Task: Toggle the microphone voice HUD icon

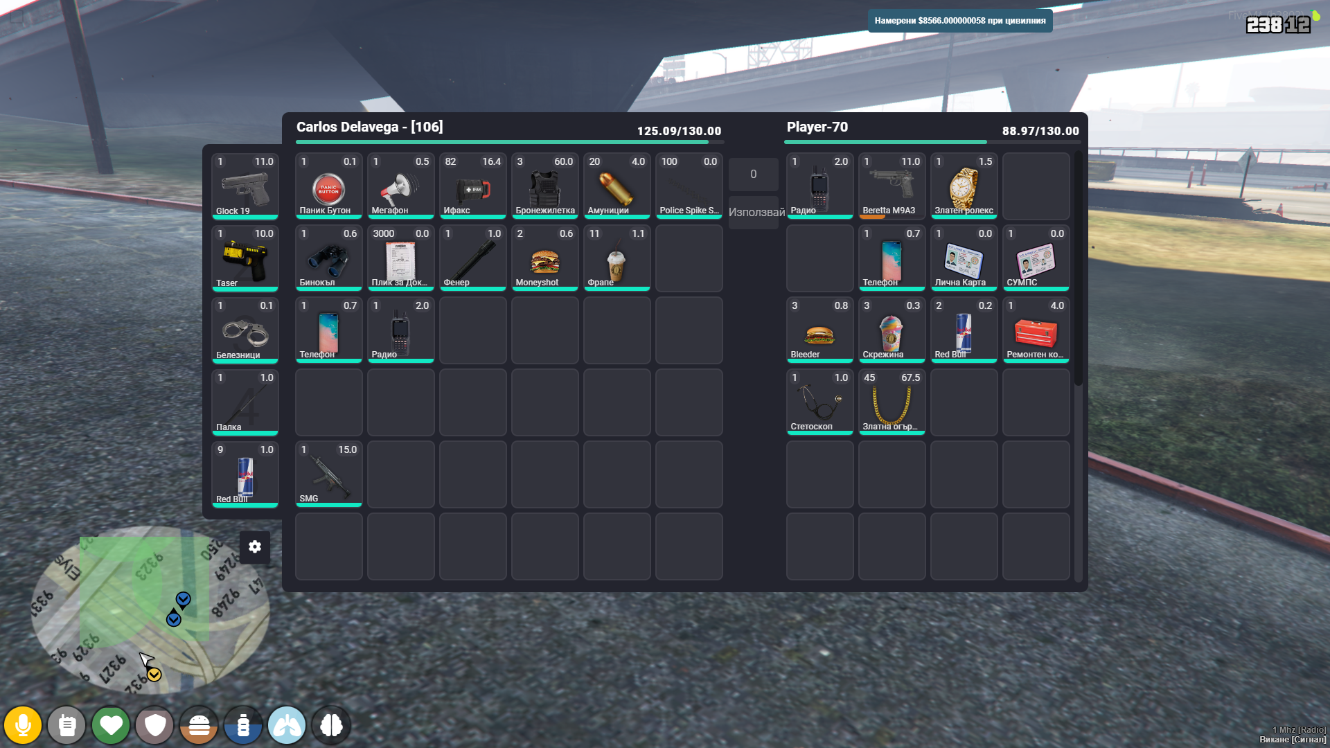Action: click(x=23, y=725)
